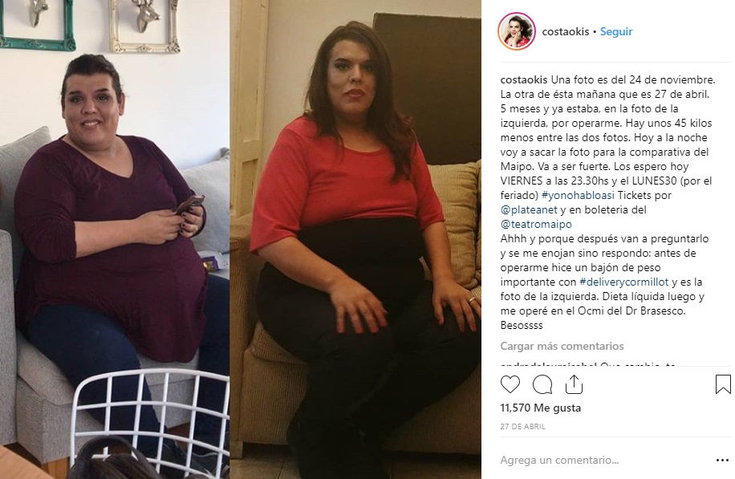This screenshot has width=735, height=479.
Task: Save the post with the bookmark icon
Action: click(723, 384)
